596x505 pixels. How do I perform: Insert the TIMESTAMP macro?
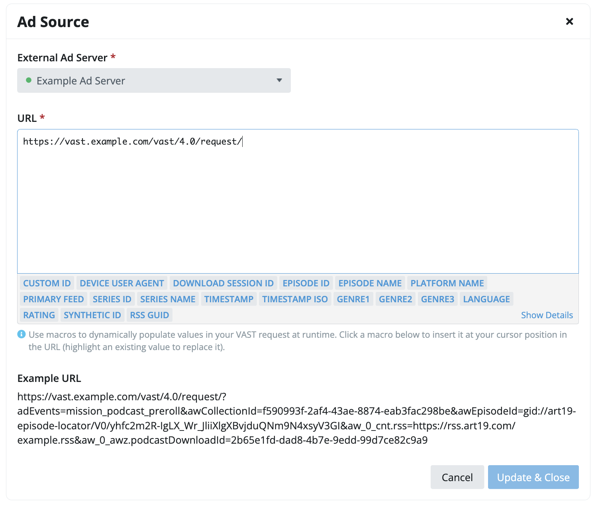[229, 299]
